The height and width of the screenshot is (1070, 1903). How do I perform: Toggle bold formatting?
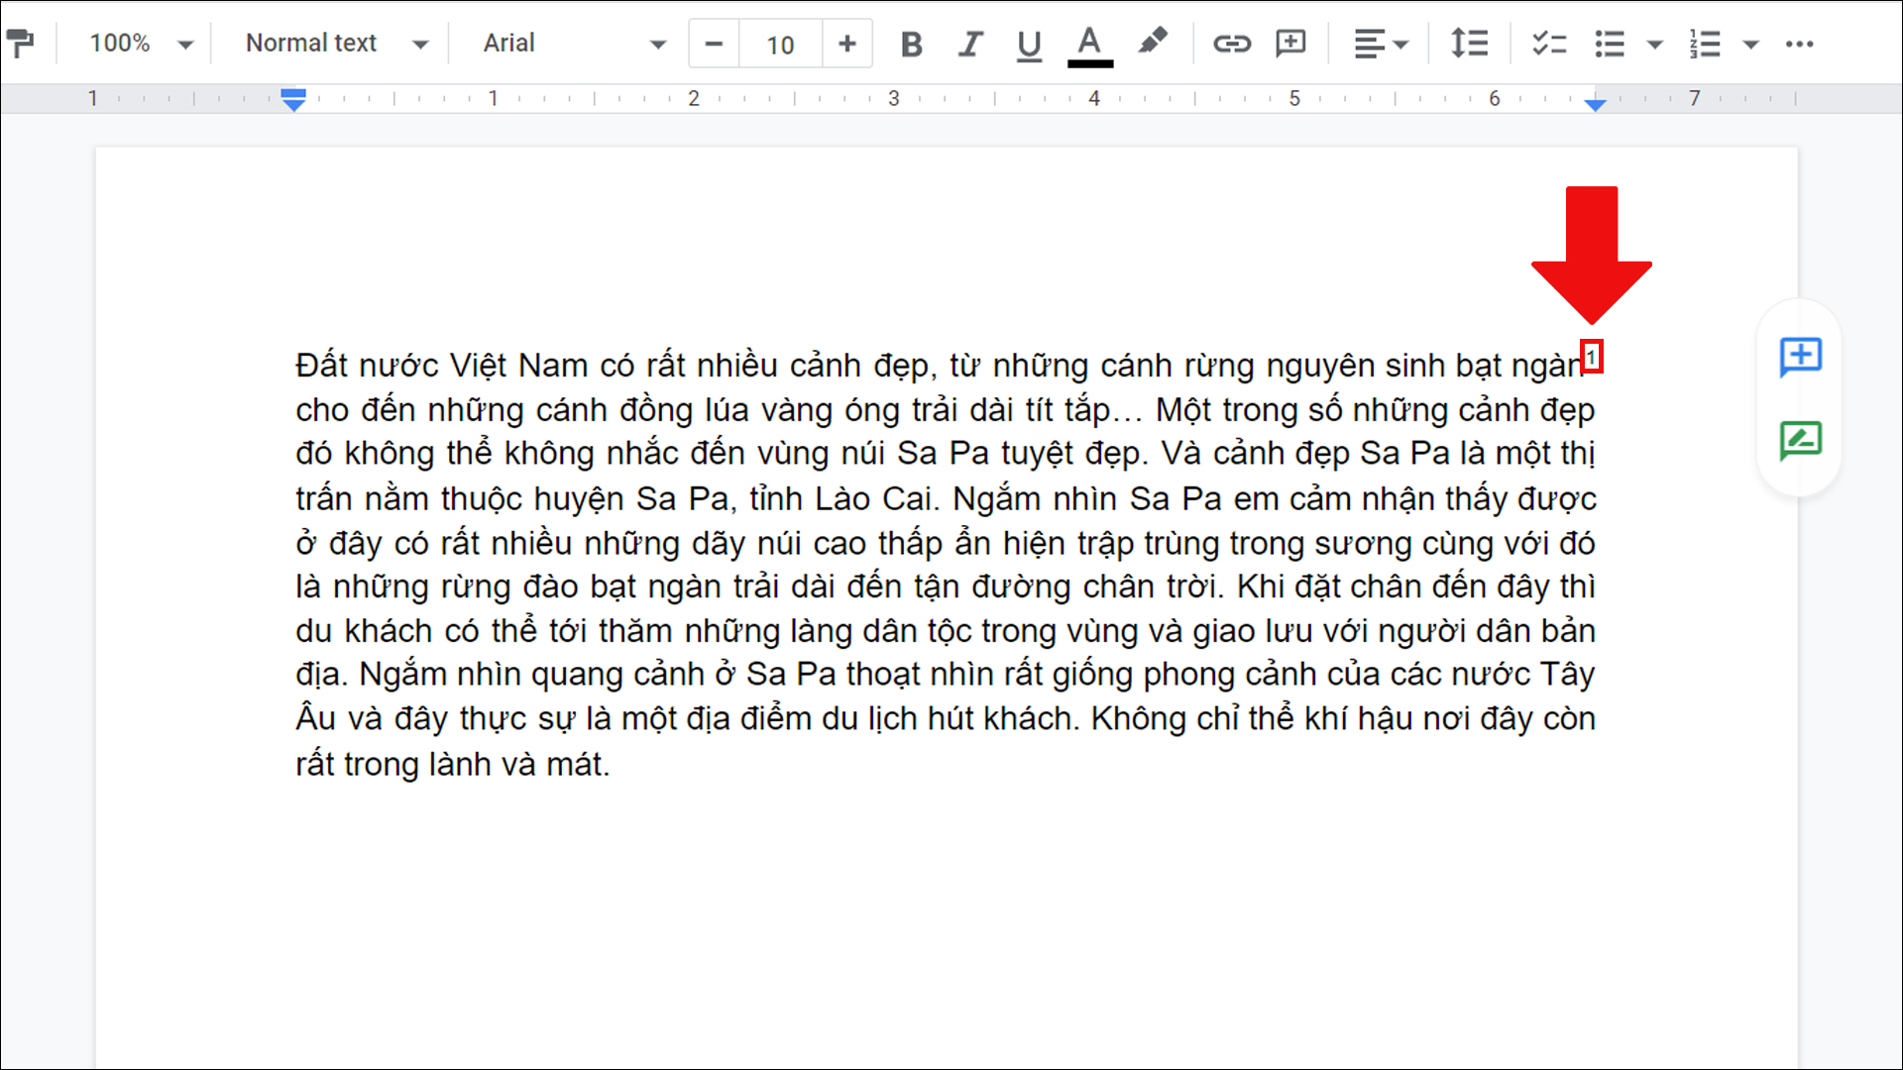click(x=911, y=44)
